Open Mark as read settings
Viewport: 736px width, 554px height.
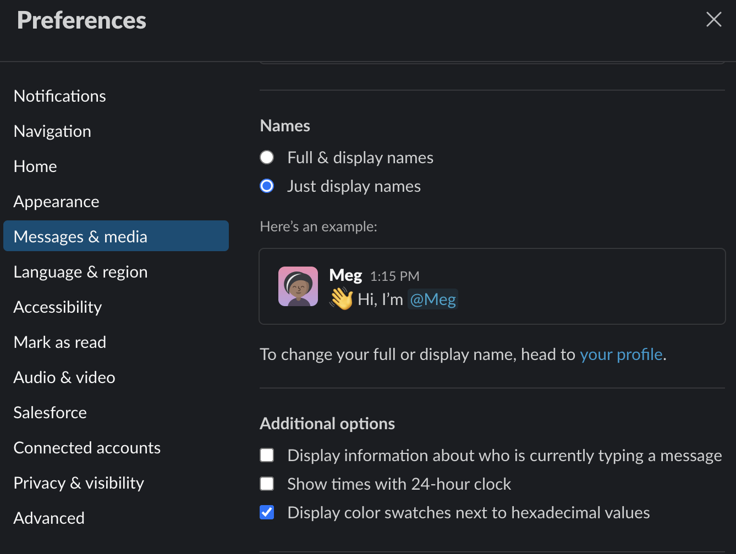(60, 342)
